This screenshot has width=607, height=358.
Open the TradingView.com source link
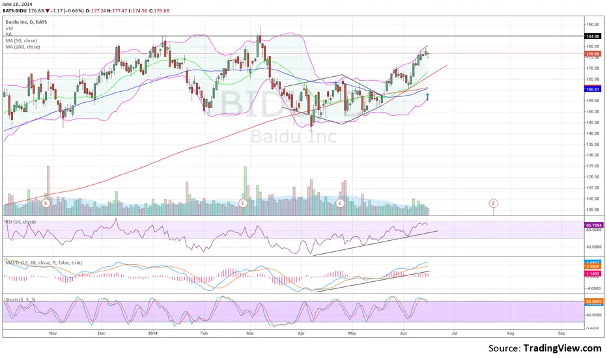(563, 348)
